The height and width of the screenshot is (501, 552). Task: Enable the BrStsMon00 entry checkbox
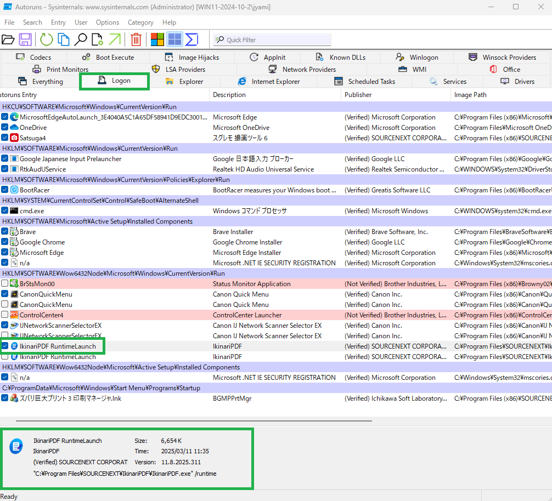4,283
